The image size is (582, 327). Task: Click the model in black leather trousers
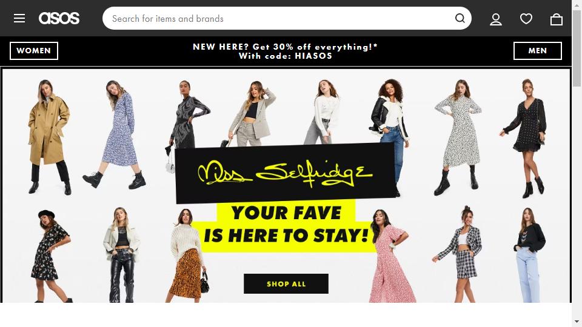[121, 255]
